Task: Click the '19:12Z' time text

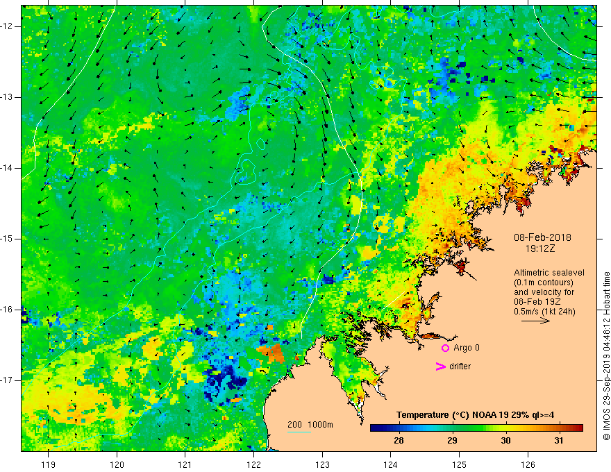Action: point(540,248)
